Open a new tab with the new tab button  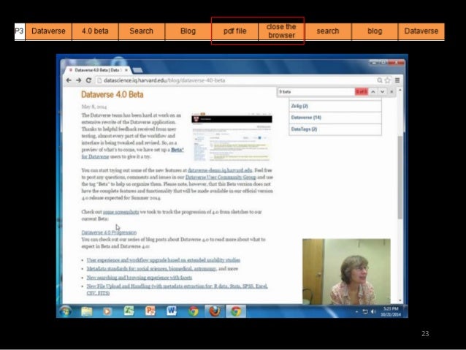[137, 70]
